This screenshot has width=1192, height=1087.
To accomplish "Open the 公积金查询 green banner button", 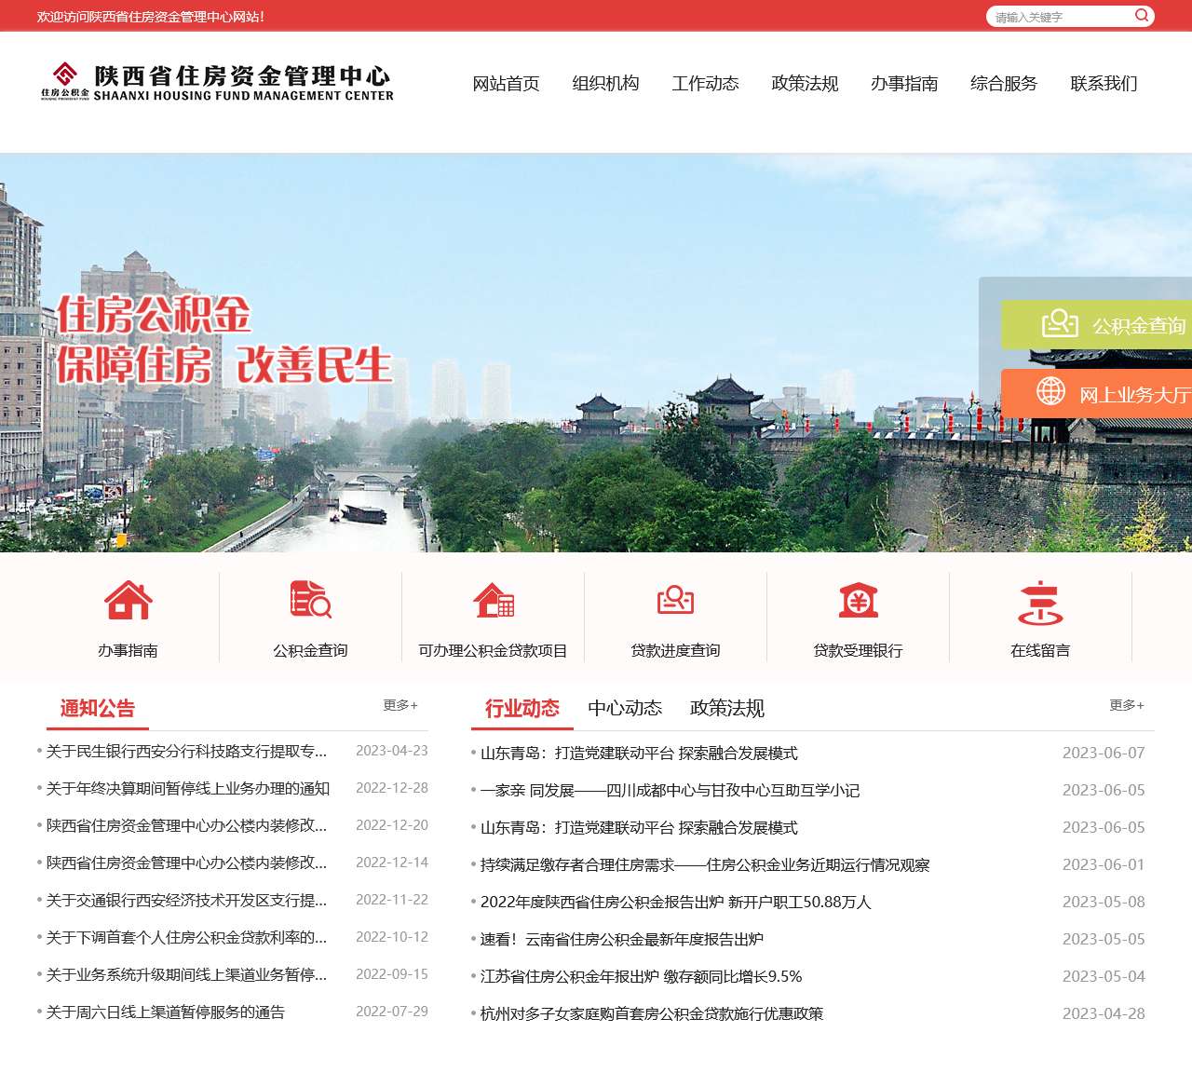I will pyautogui.click(x=1097, y=325).
